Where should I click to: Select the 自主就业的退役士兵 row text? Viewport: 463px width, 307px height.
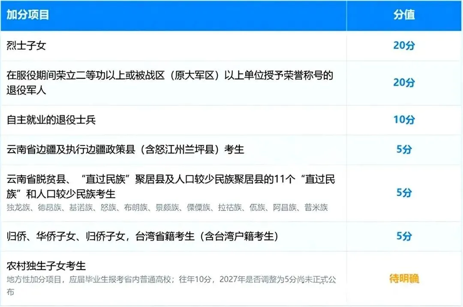pos(51,120)
